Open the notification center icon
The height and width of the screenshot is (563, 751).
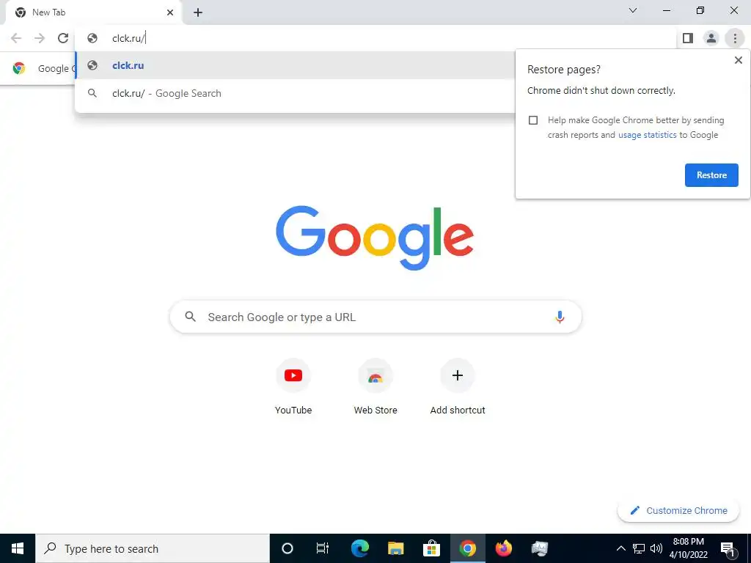(x=728, y=548)
